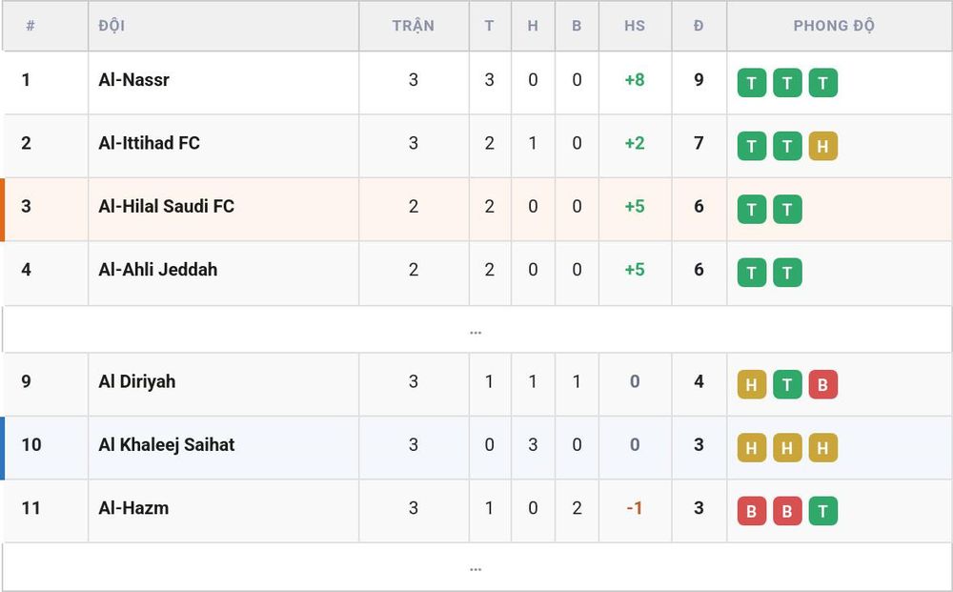Click Al-Hilal Saudi FC's first T form badge
This screenshot has width=953, height=592.
(752, 209)
